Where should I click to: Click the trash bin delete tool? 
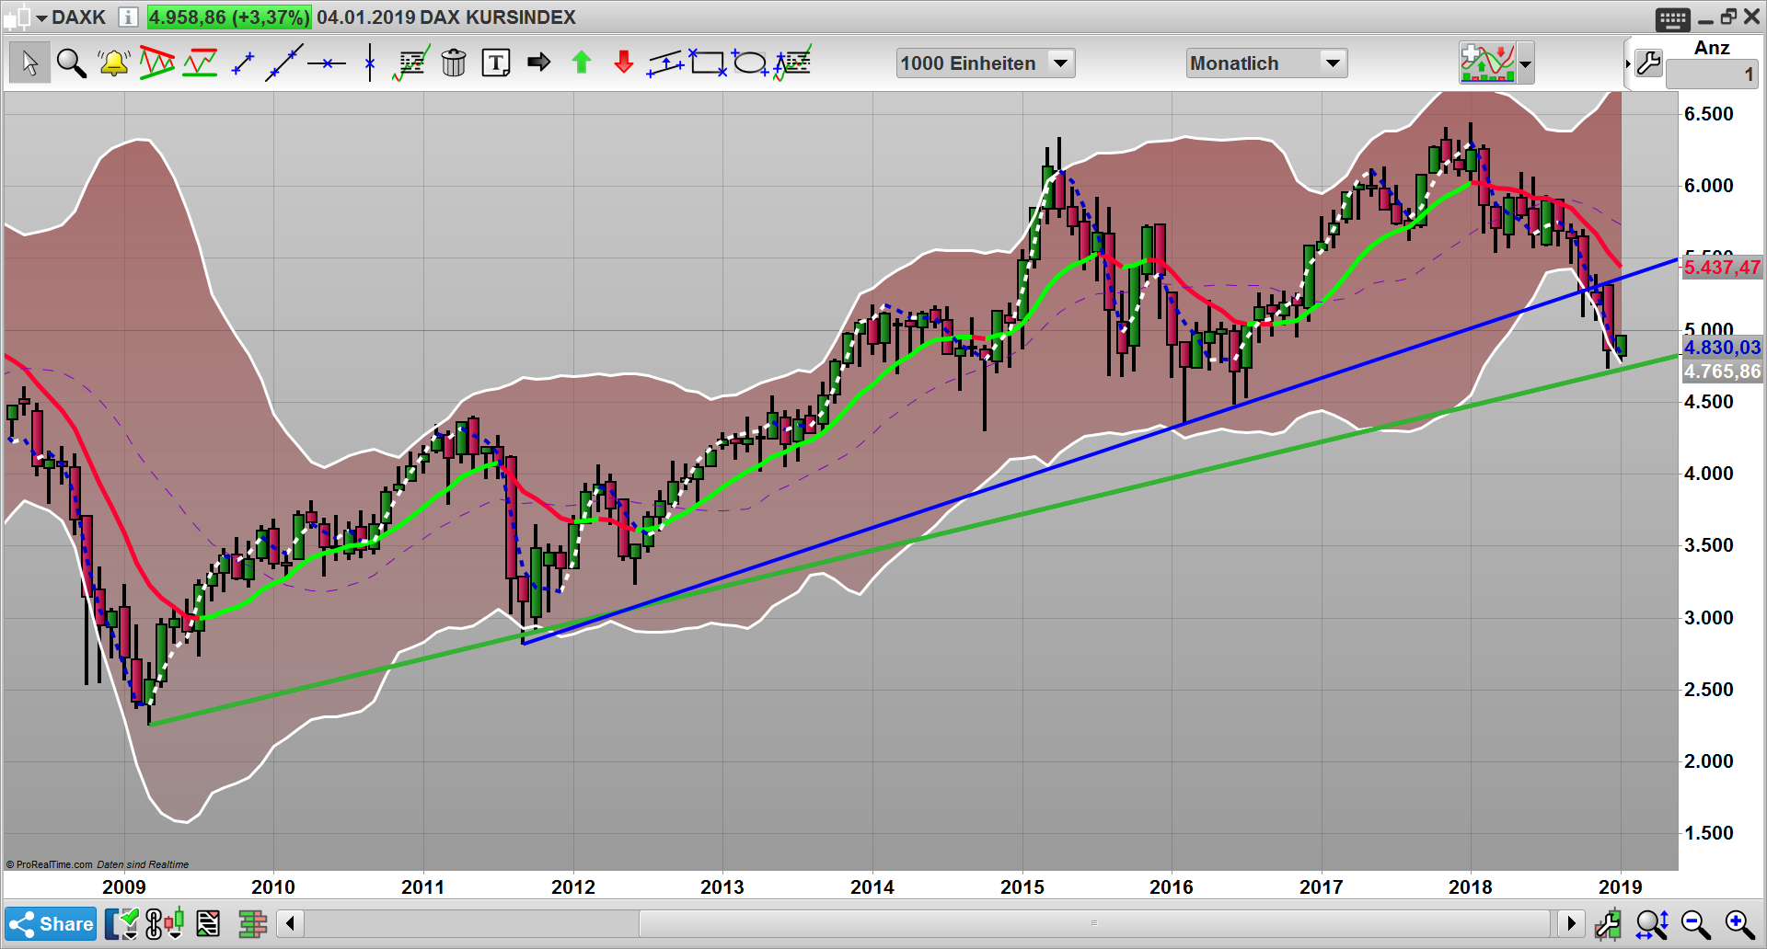tap(454, 63)
